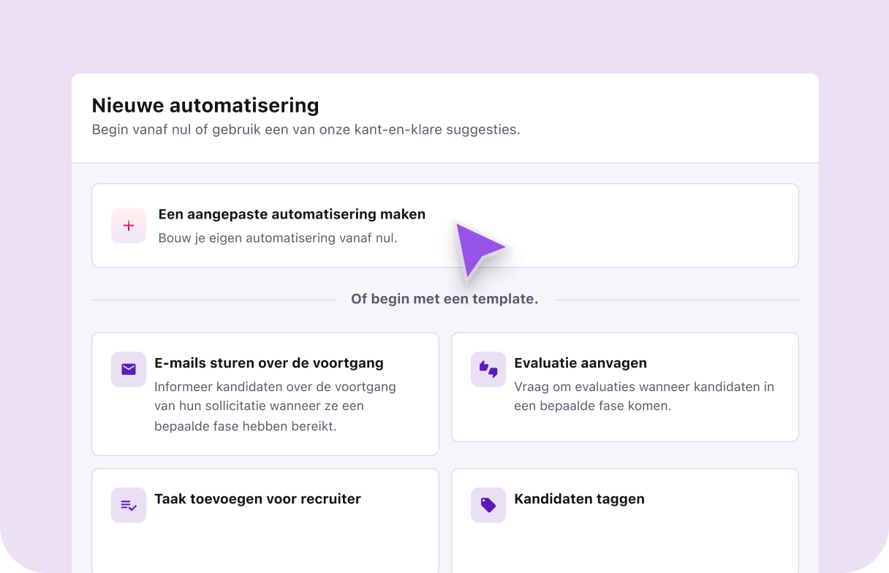Click the bold E-mails sturen title text

pyautogui.click(x=268, y=363)
